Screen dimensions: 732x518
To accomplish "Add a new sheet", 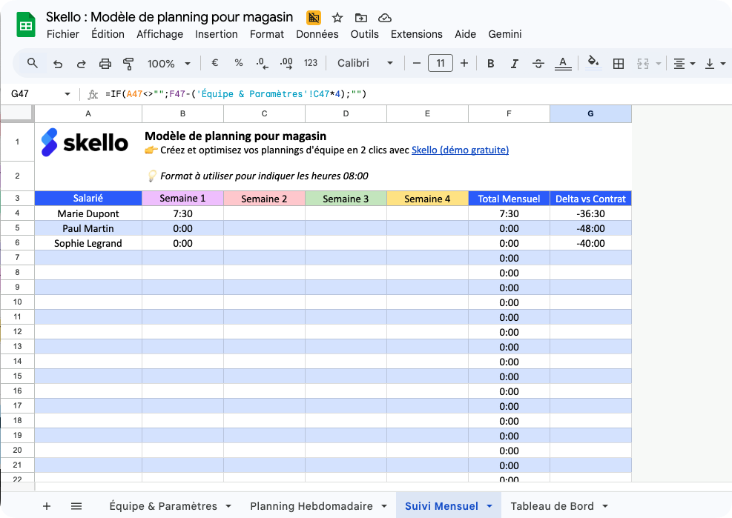I will [x=47, y=505].
